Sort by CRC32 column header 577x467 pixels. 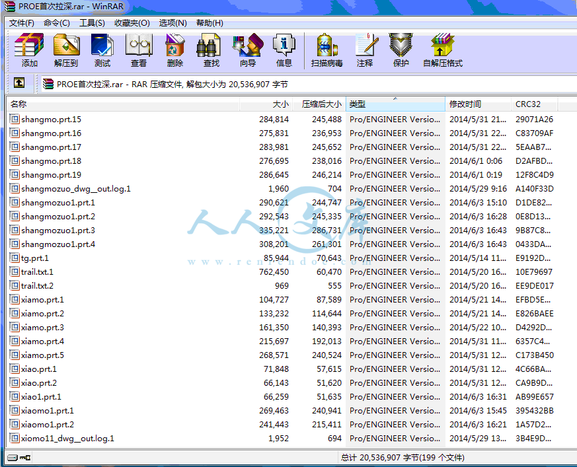click(x=535, y=104)
